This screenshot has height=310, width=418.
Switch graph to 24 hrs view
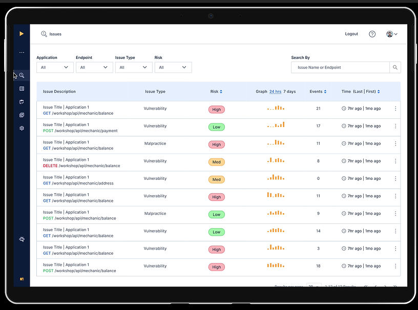(x=275, y=91)
